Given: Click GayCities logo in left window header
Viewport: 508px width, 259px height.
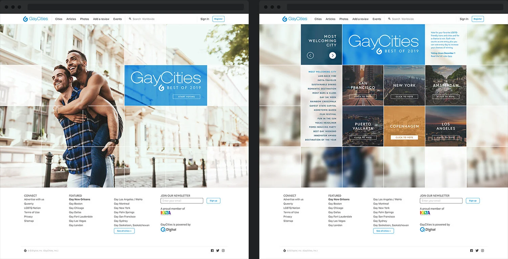Looking at the screenshot, I should click(x=35, y=19).
